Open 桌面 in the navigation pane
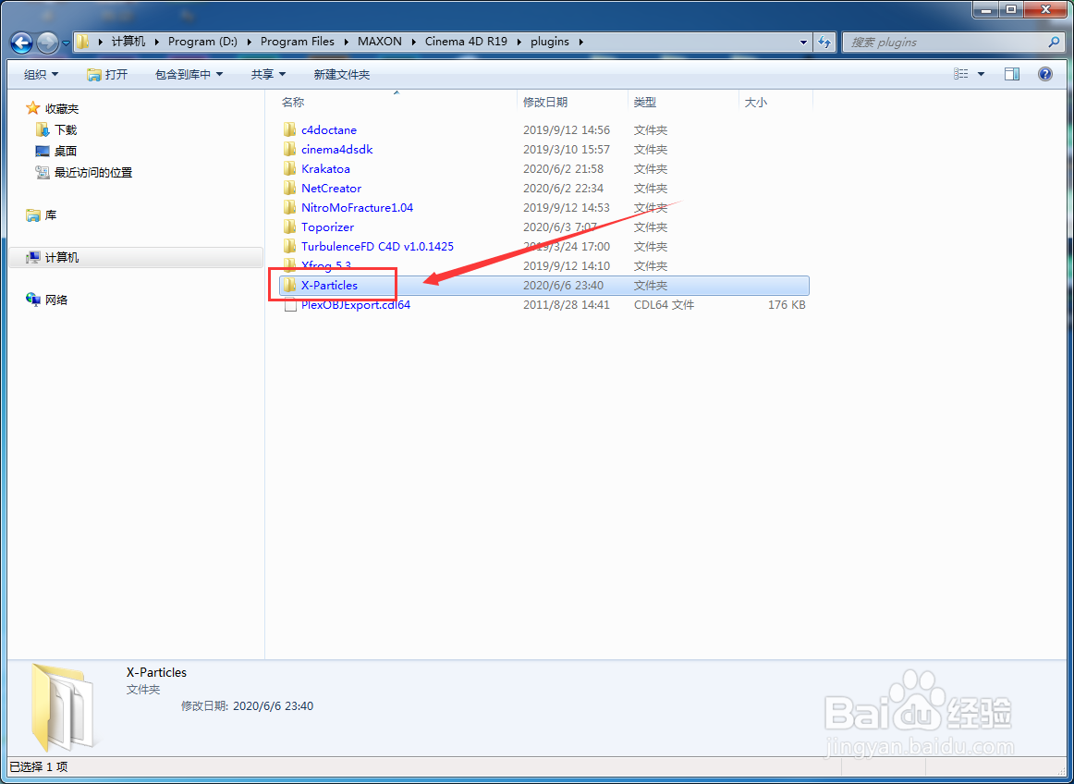This screenshot has height=784, width=1074. [66, 151]
